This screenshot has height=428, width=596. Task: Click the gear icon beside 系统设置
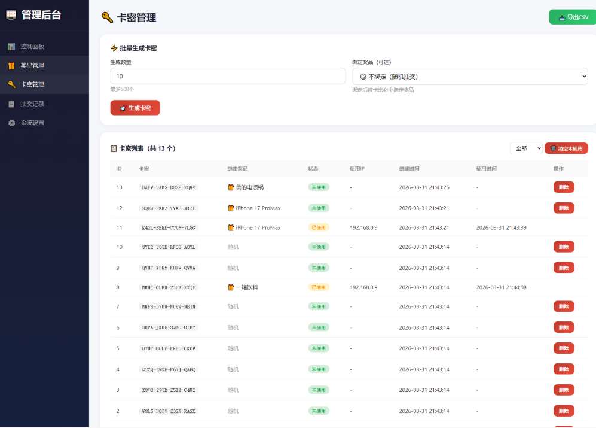tap(11, 123)
